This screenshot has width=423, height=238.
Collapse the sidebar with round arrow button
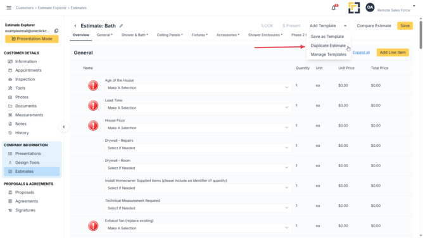64,127
